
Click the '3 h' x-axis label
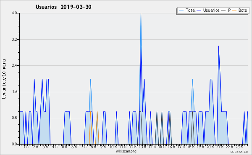tap(45, 147)
